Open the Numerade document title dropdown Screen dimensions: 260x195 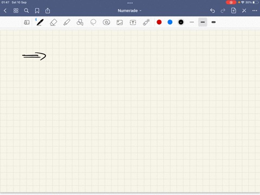pyautogui.click(x=129, y=11)
